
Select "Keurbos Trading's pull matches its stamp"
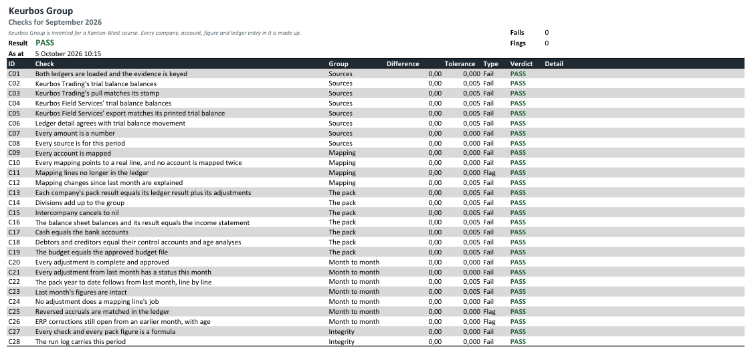click(97, 94)
